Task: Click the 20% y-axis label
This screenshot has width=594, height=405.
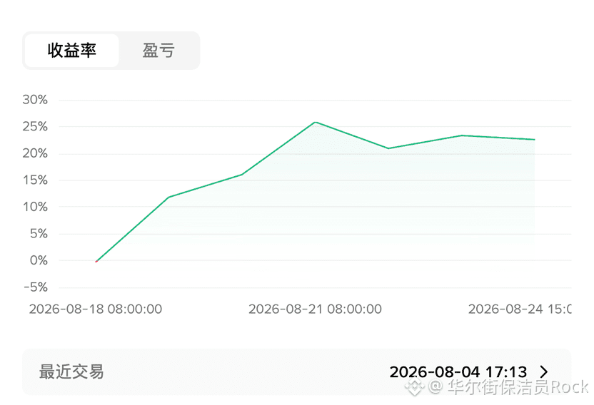Action: click(35, 153)
